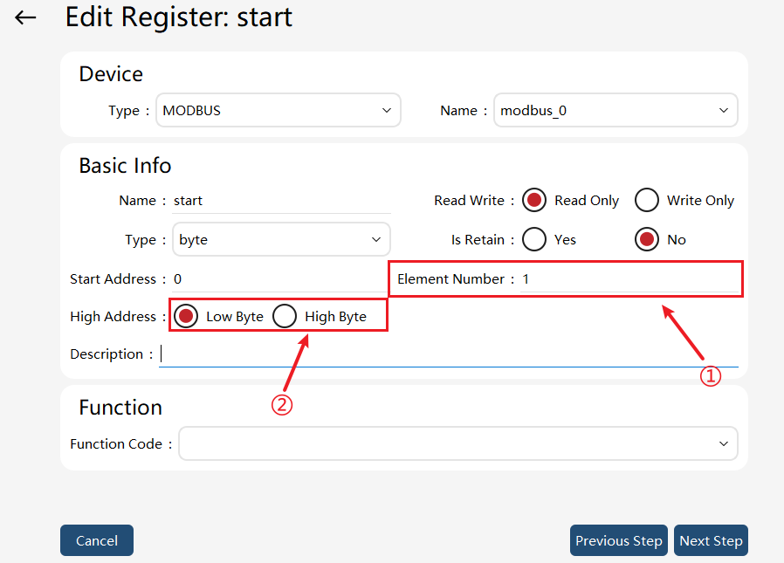784x563 pixels.
Task: Focus the register Name field 'start'
Action: tap(281, 201)
